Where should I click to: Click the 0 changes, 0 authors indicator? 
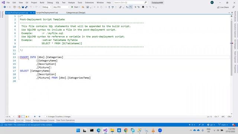click(58, 117)
